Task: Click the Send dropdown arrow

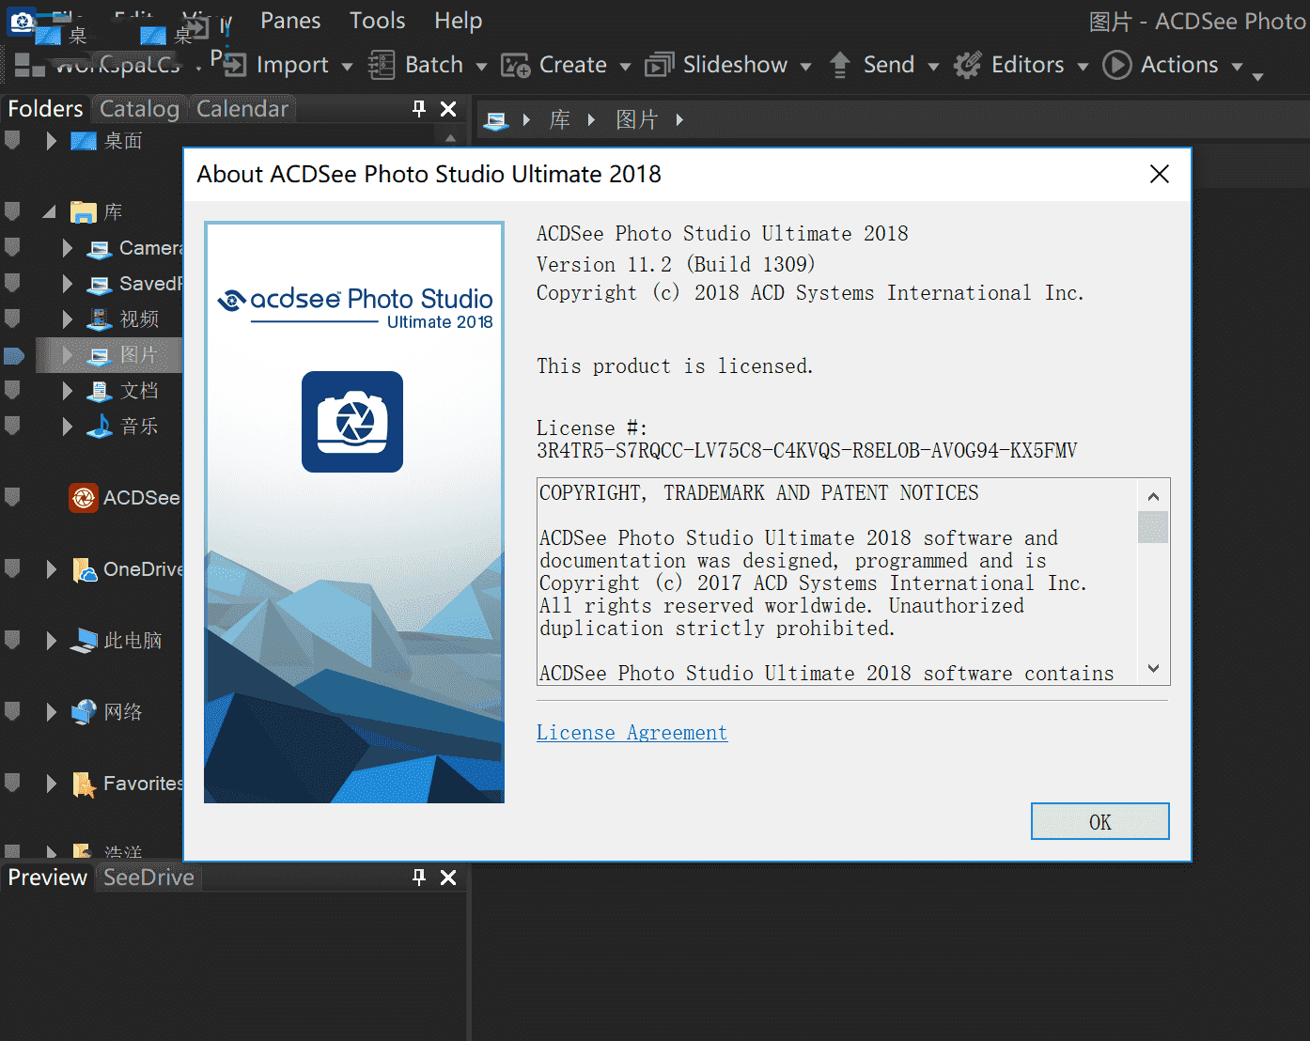Action: (x=933, y=67)
